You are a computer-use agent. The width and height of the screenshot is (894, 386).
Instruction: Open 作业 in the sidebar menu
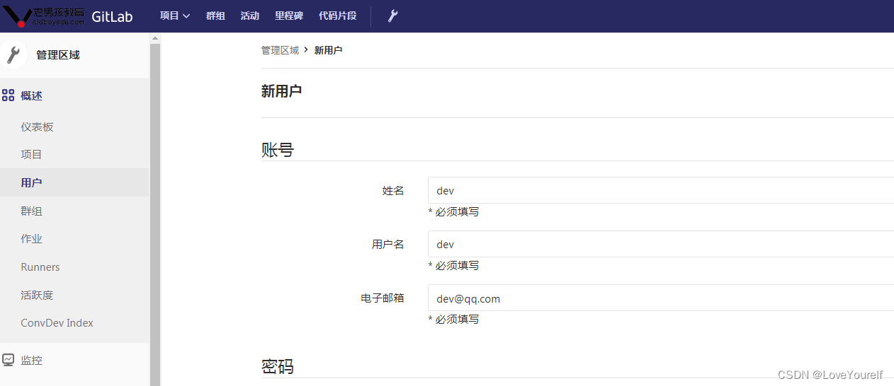(31, 239)
